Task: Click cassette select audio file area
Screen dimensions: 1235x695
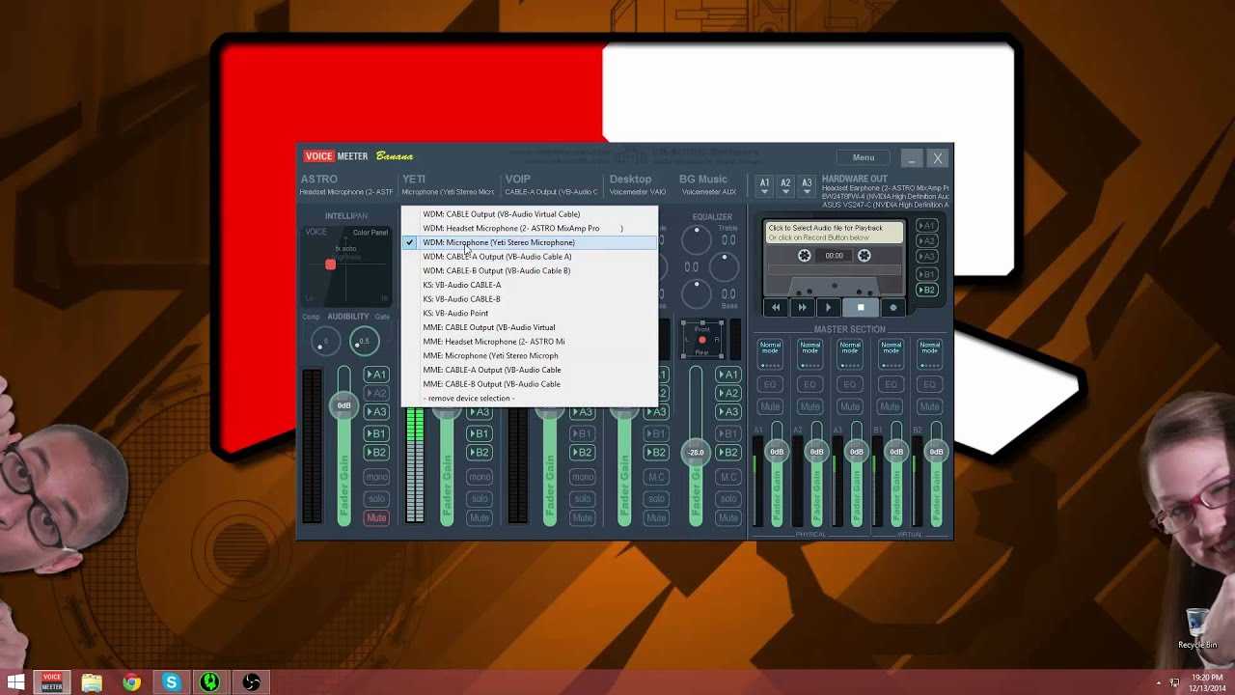Action: pos(834,233)
